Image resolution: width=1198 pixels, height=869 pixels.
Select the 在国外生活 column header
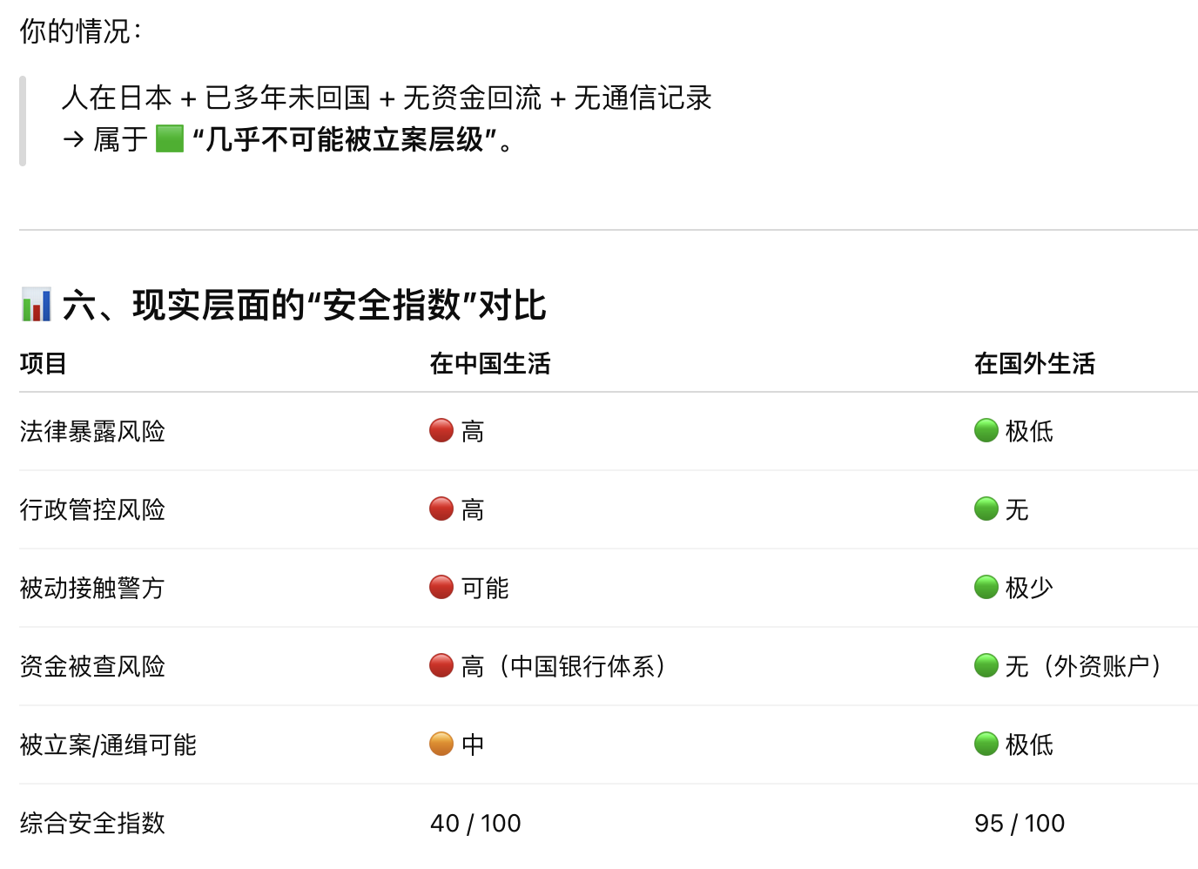(1034, 363)
